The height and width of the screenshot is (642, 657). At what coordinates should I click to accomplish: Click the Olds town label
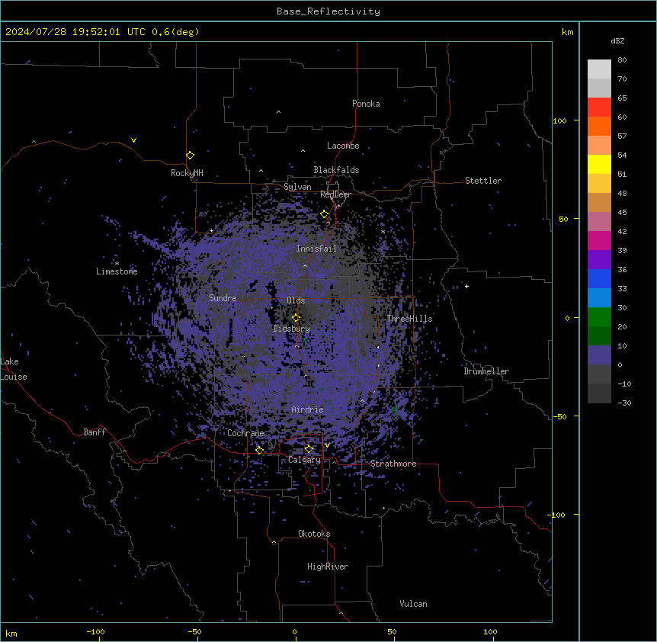click(296, 300)
